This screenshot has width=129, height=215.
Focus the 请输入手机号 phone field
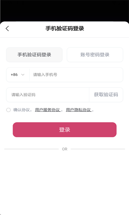(x=76, y=75)
